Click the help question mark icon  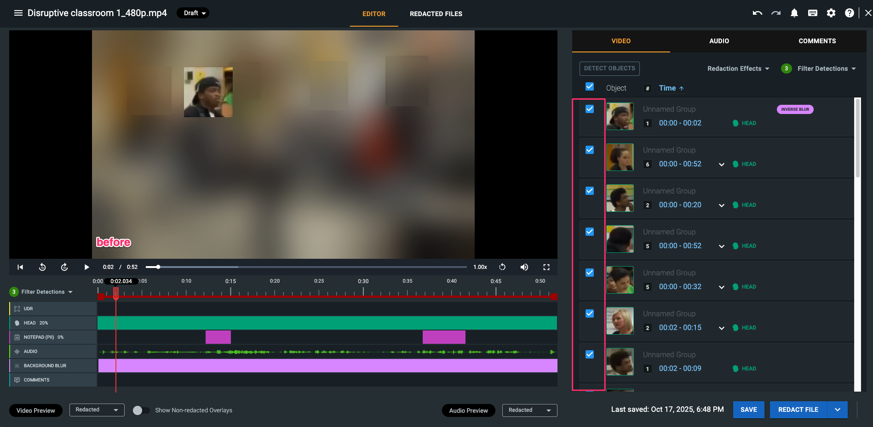(849, 13)
